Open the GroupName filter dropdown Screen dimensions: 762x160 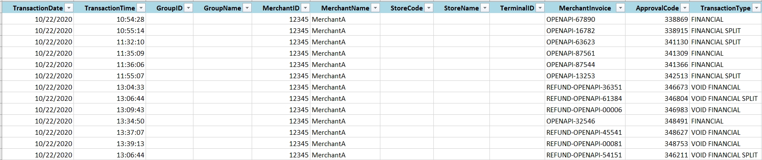click(246, 8)
